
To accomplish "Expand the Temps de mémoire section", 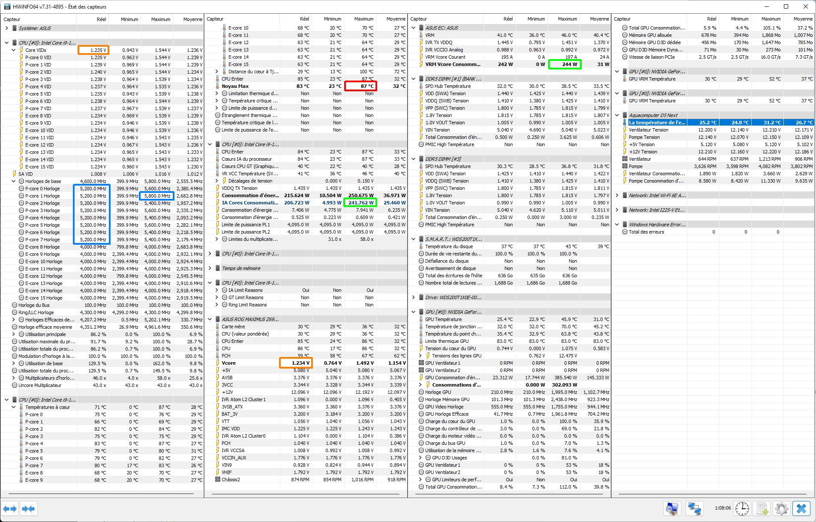I will [x=210, y=268].
